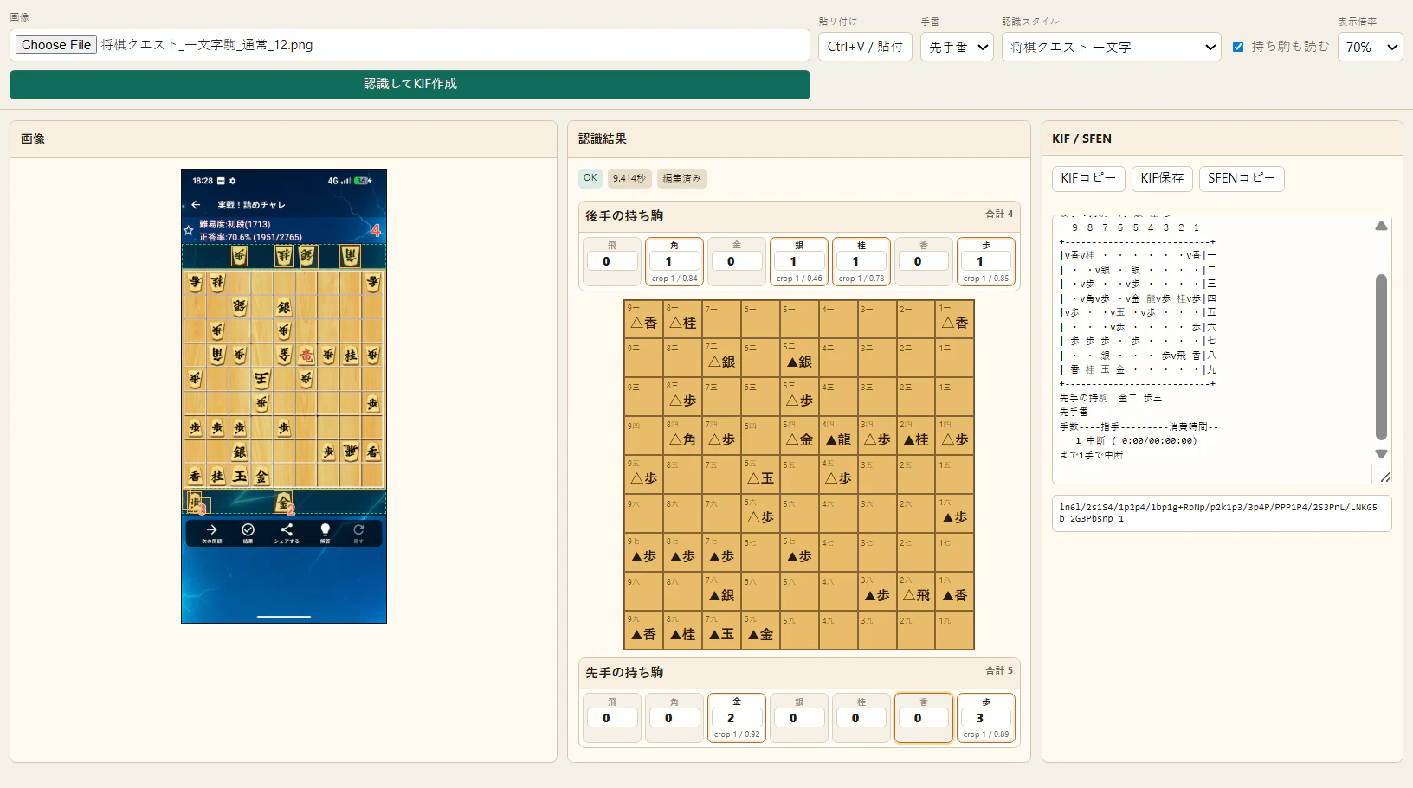This screenshot has height=788, width=1413.
Task: Select board square 4四 with ▲龍
Action: 838,436
